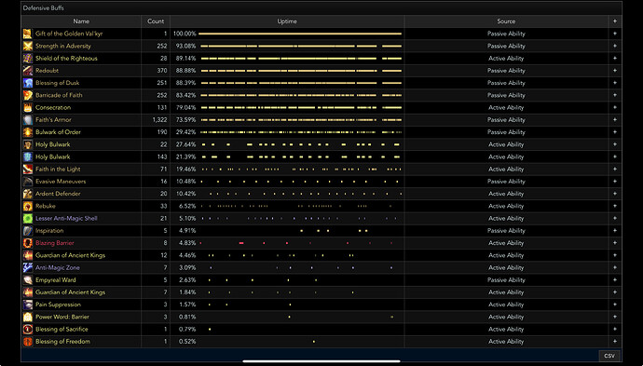The image size is (643, 366).
Task: Click the Evasive Maneuvers icon
Action: (x=27, y=182)
